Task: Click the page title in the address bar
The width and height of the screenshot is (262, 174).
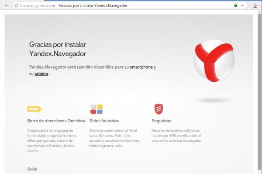Action: 94,6
